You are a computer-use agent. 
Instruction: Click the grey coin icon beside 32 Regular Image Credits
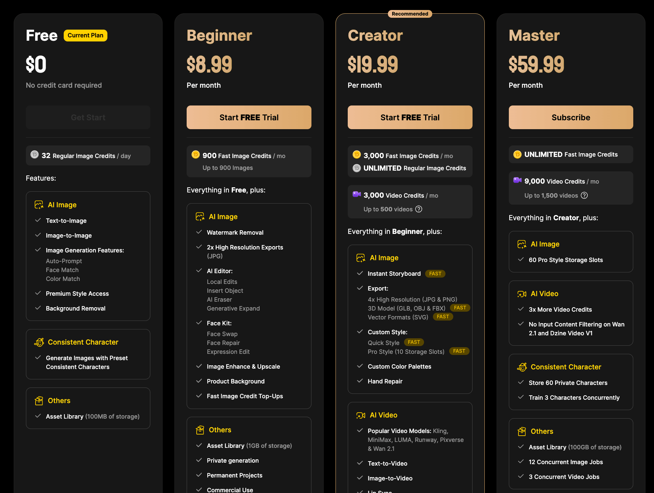pos(34,155)
